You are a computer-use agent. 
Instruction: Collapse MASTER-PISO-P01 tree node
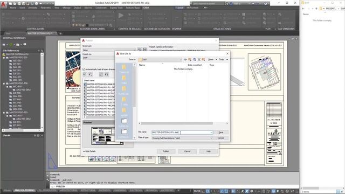coord(4,113)
